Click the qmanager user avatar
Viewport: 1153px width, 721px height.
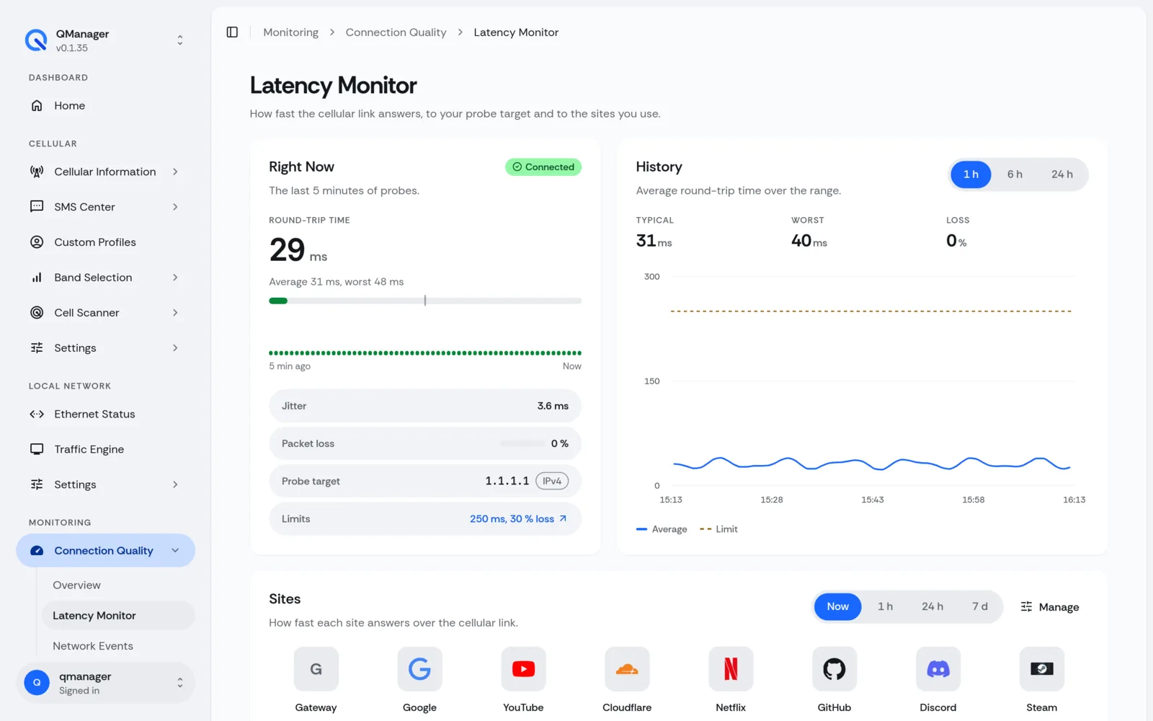click(x=37, y=682)
